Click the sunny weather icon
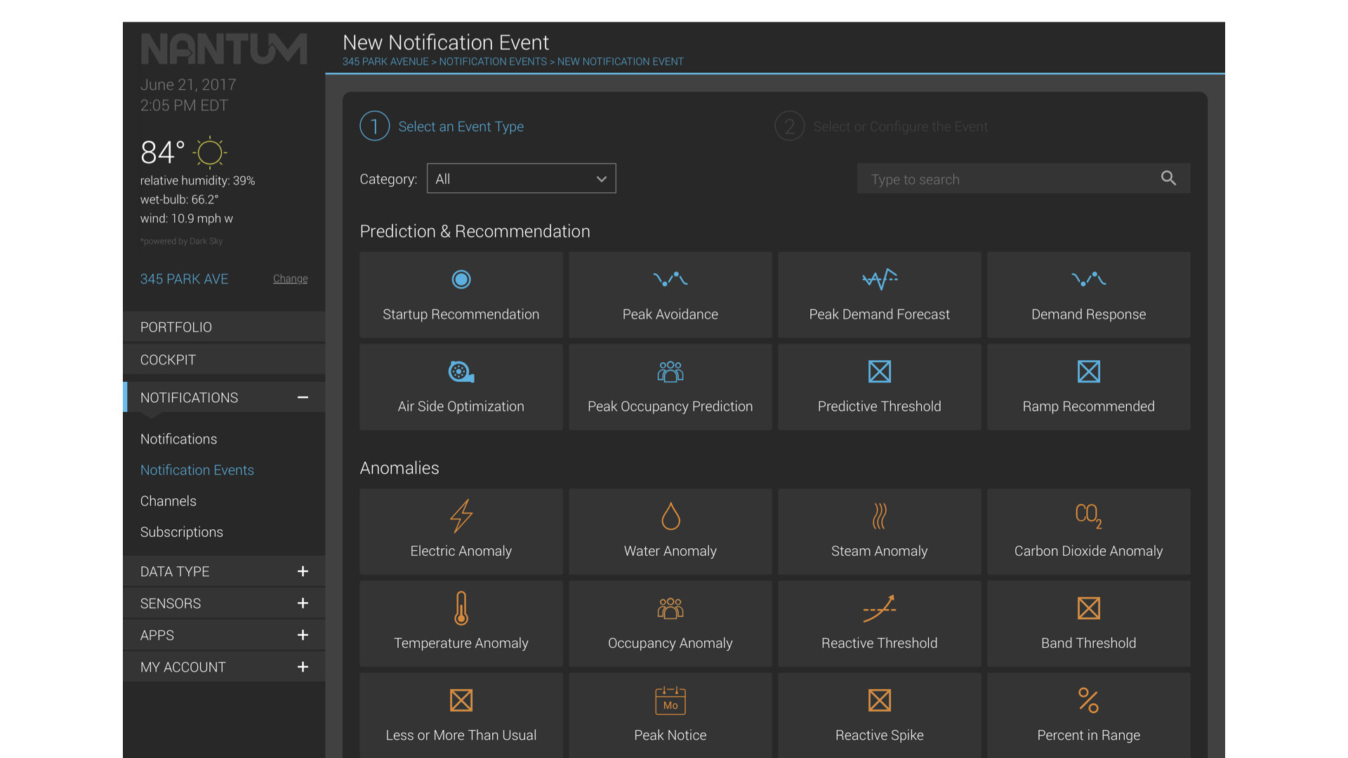1348x758 pixels. pyautogui.click(x=209, y=152)
